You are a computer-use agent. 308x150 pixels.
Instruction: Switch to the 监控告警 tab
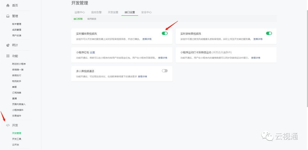(96, 12)
